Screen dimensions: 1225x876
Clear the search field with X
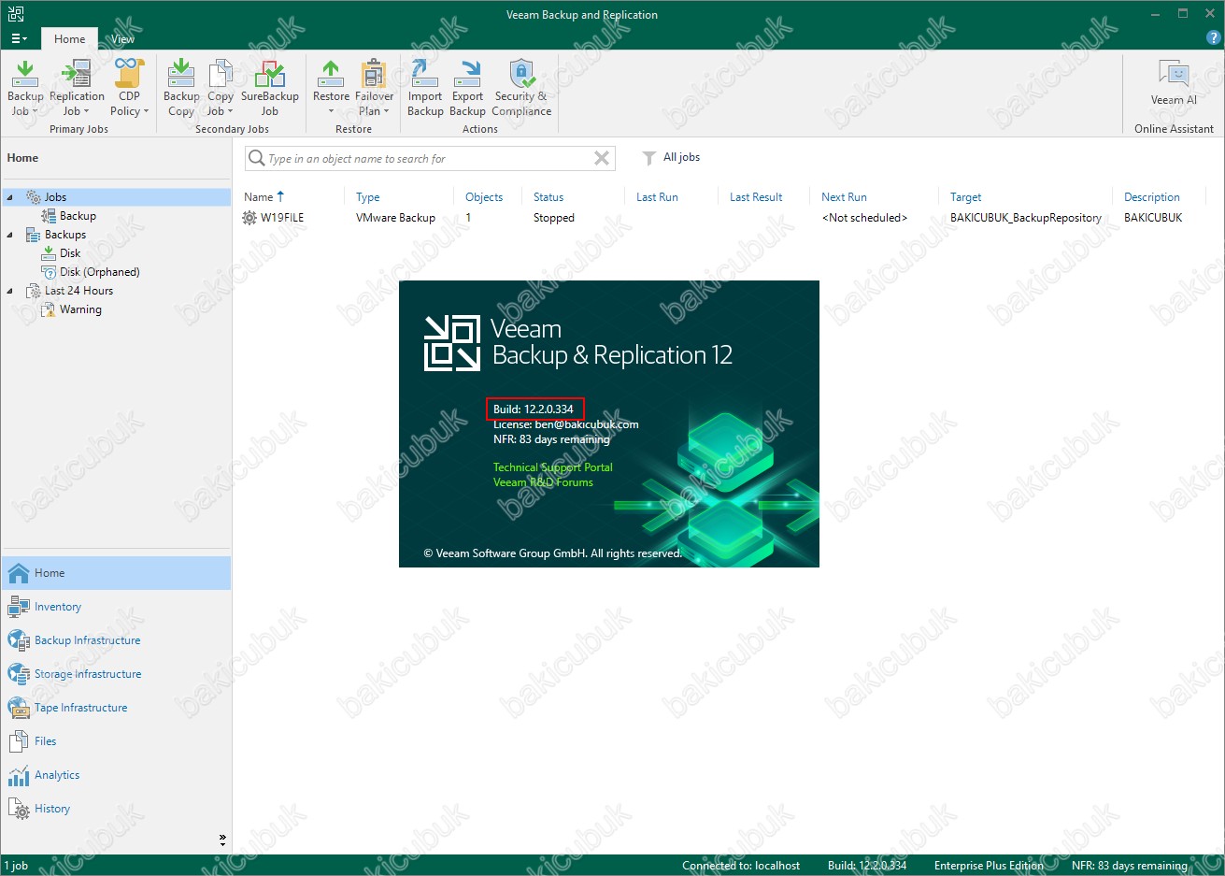point(602,158)
